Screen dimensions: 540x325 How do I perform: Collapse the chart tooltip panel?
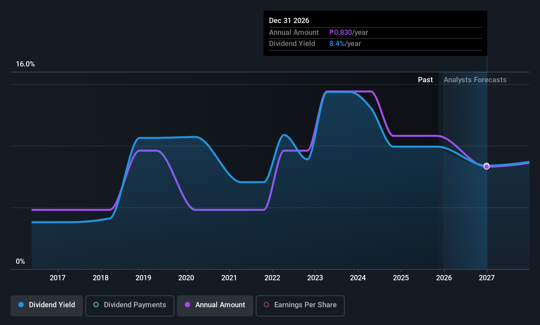pos(375,33)
